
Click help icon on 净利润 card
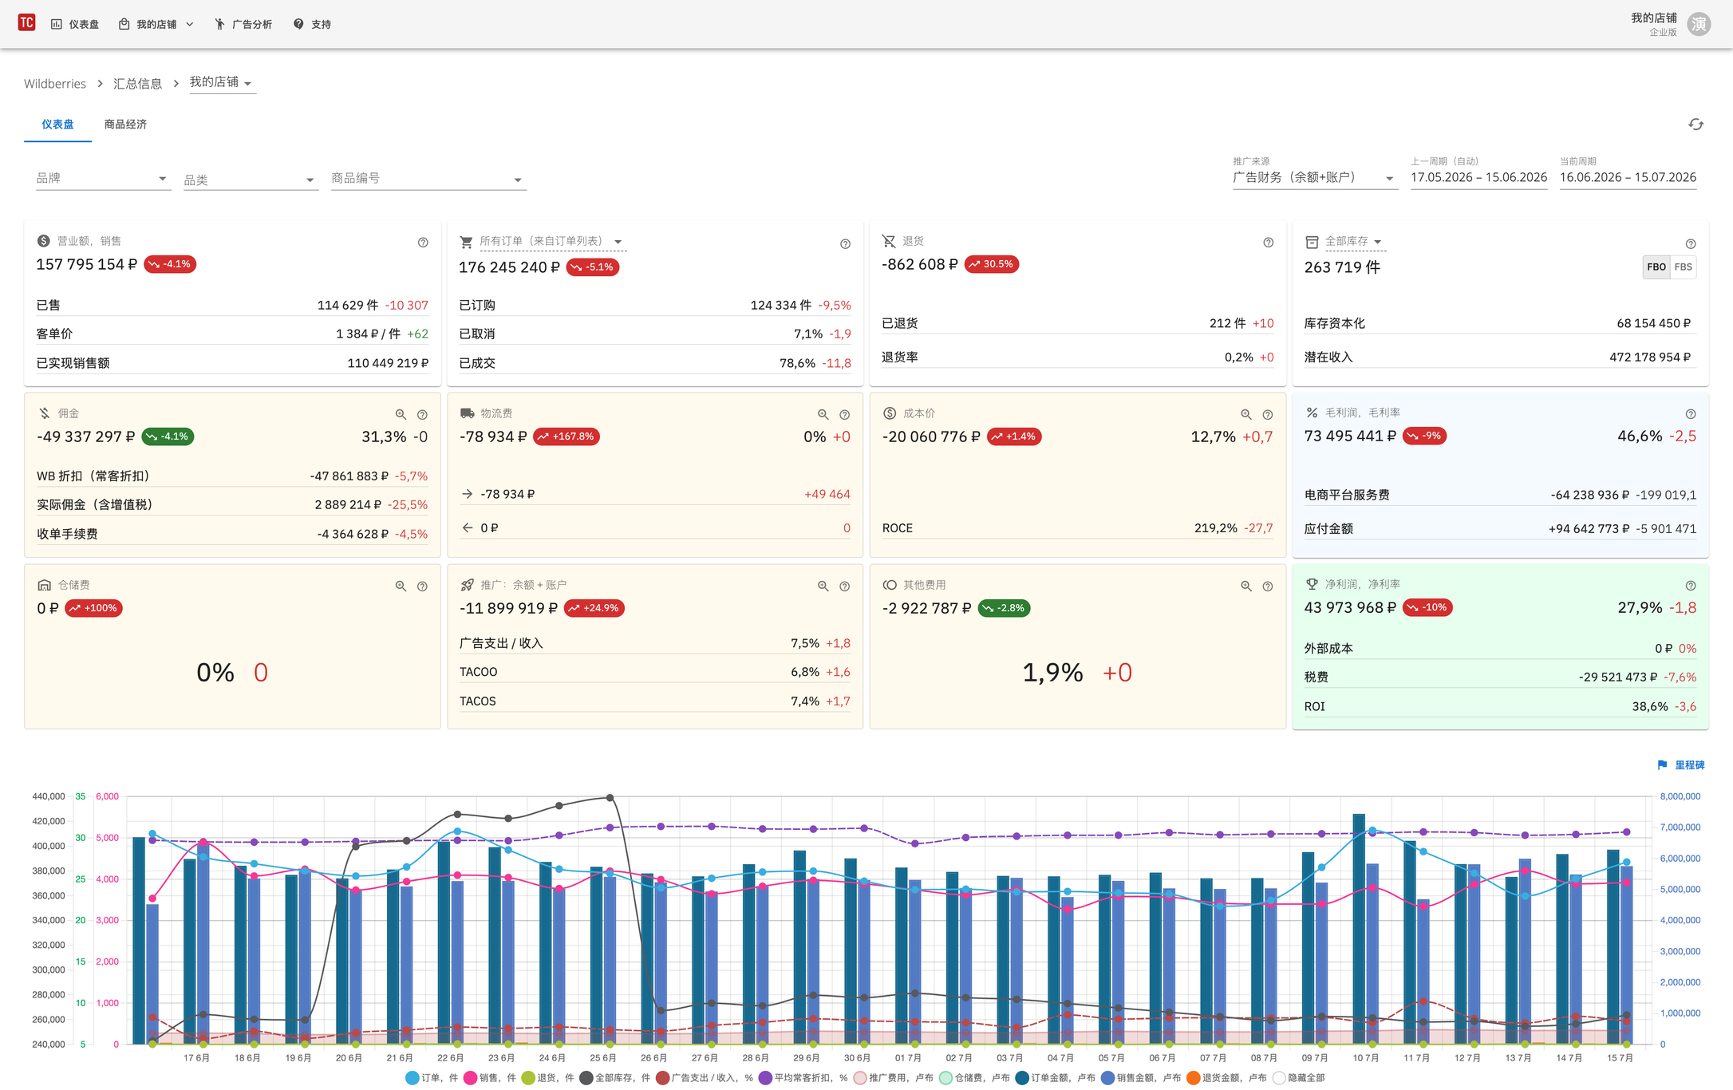pos(1690,586)
